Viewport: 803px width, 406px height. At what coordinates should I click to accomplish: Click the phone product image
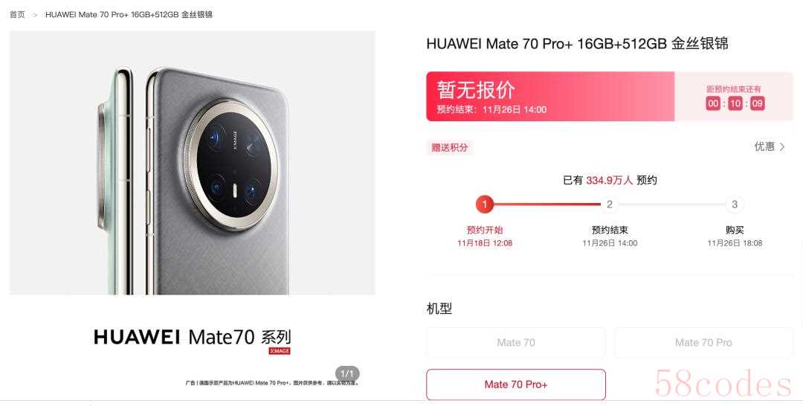[192, 163]
